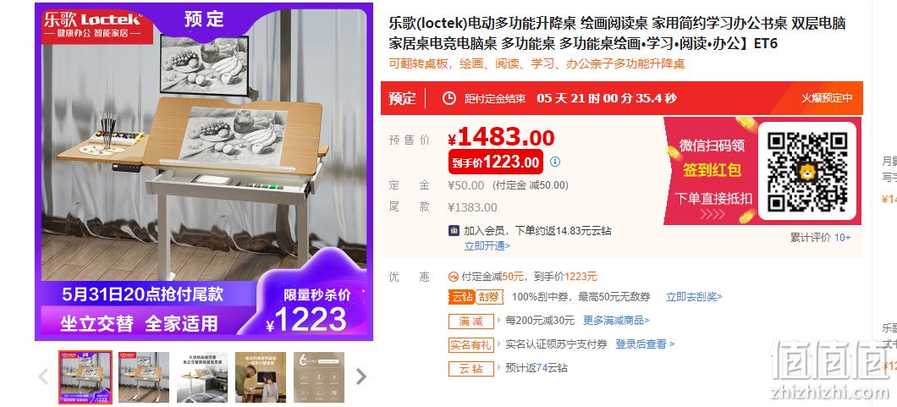Select the third thumbnail with raised desk
Screen dimensions: 897x407
point(202,377)
